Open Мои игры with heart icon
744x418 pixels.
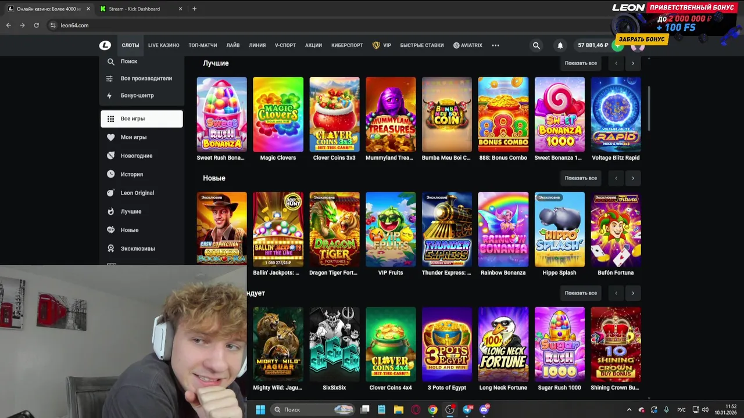pyautogui.click(x=142, y=137)
